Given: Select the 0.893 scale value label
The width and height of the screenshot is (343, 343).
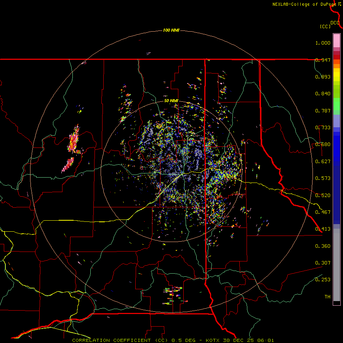Looking at the screenshot, I should click(x=323, y=77).
